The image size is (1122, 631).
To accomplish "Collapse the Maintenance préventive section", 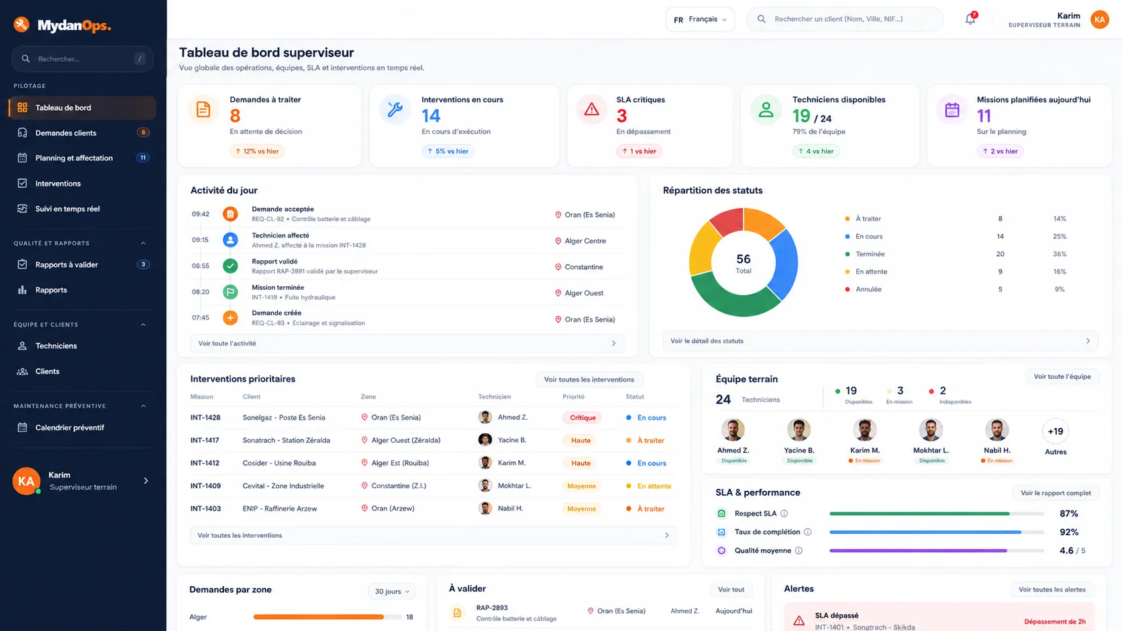I will coord(143,406).
